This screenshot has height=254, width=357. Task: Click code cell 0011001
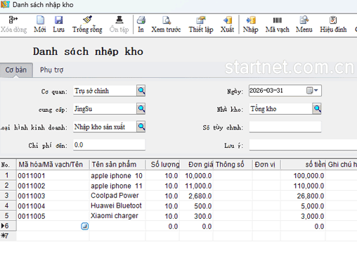click(x=53, y=175)
